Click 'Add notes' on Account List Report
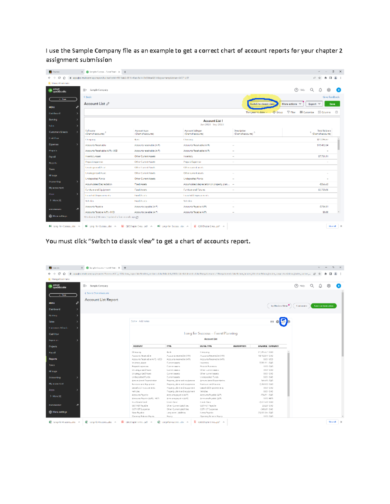 coord(144,321)
